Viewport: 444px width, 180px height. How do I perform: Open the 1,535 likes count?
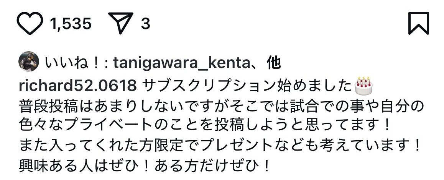coord(71,24)
